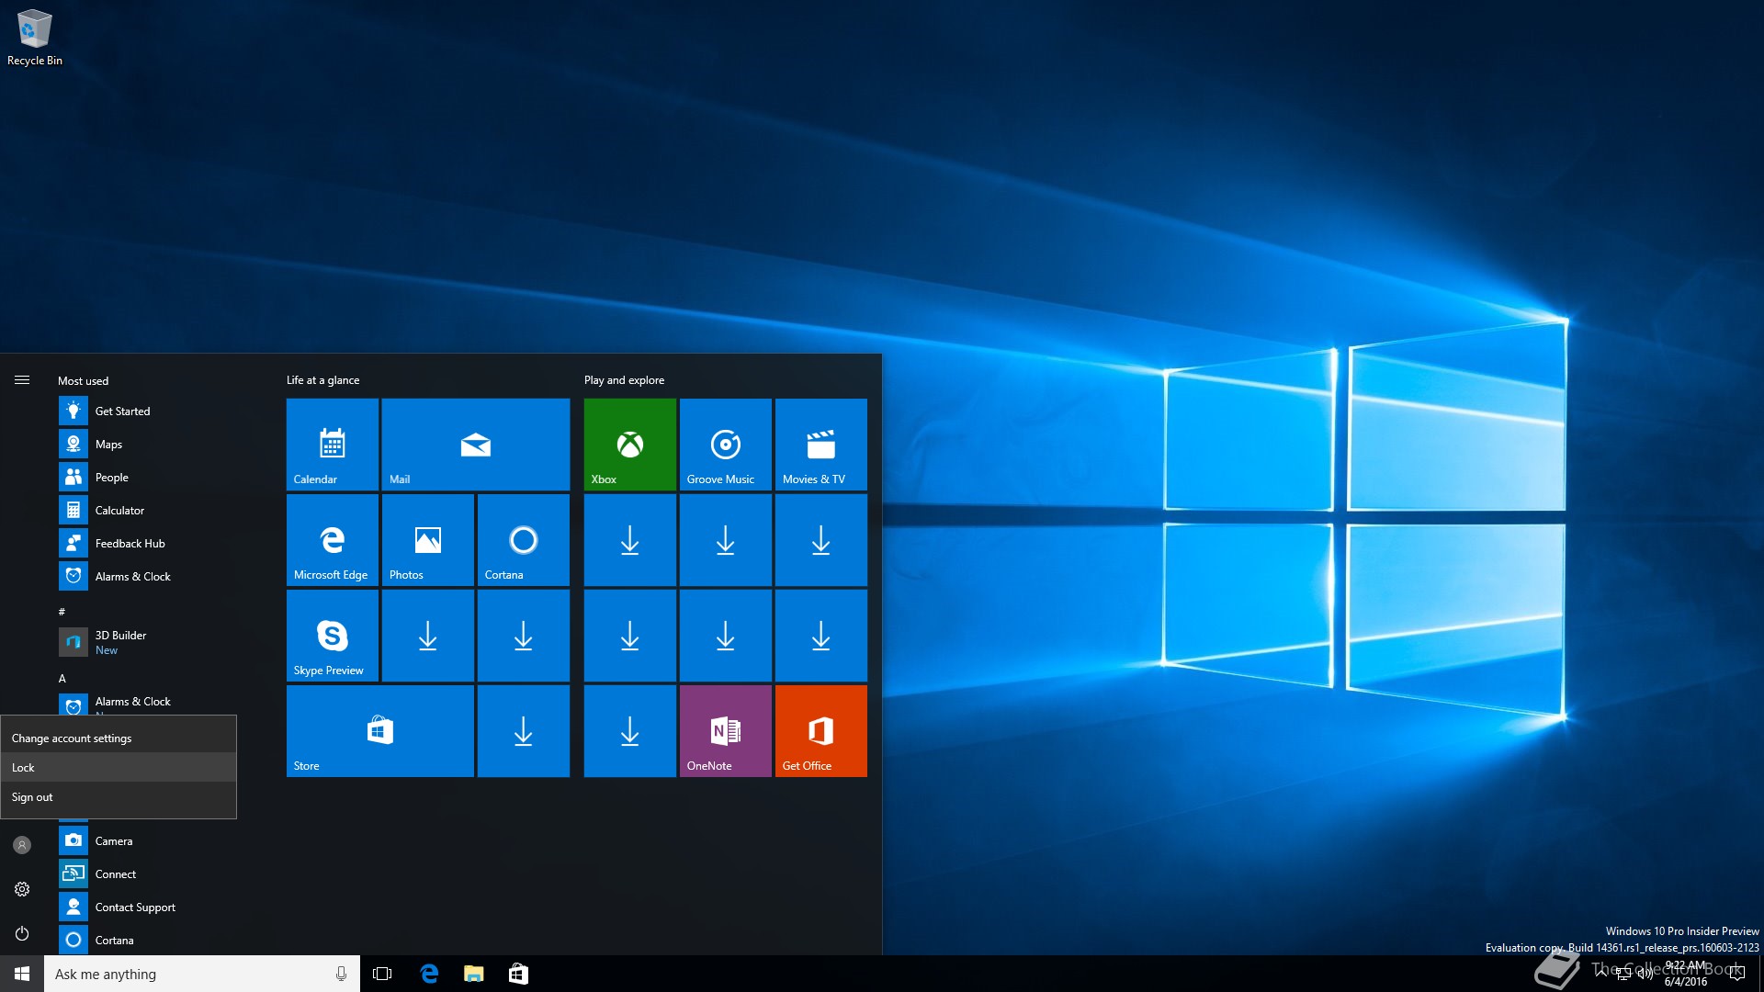Click the download tile right of Store
The height and width of the screenshot is (992, 1764).
(x=523, y=730)
